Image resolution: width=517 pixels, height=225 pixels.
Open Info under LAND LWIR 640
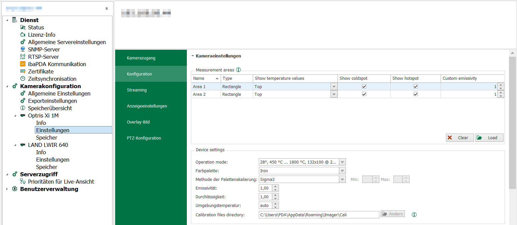(41, 152)
